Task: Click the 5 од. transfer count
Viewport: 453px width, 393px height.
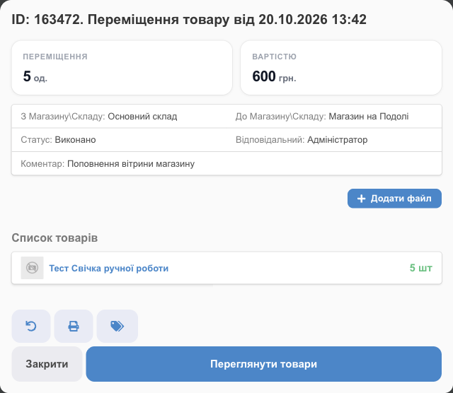Action: pos(35,76)
